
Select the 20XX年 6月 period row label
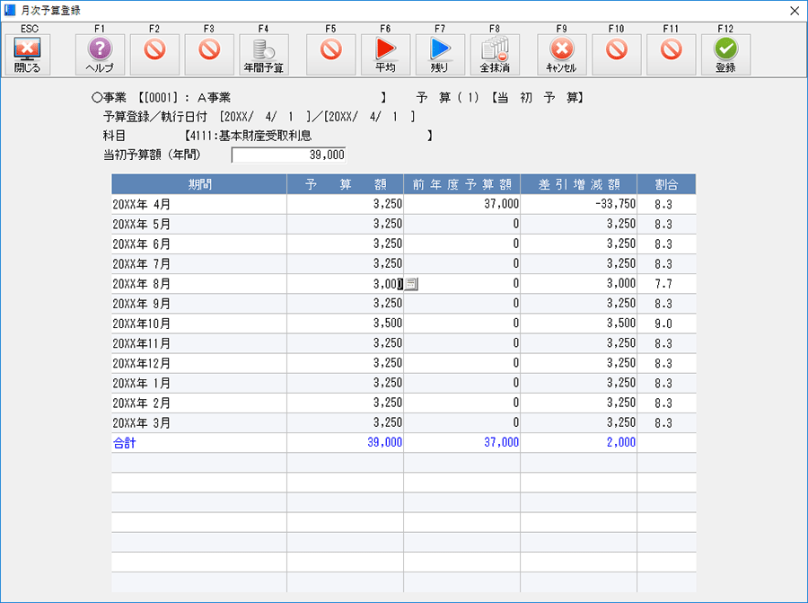coord(142,244)
